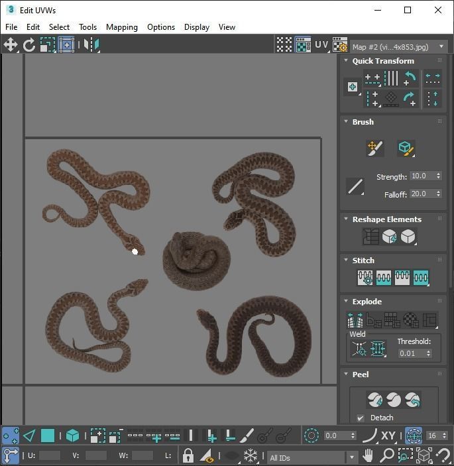Open the texture checker settings icon

(x=339, y=45)
